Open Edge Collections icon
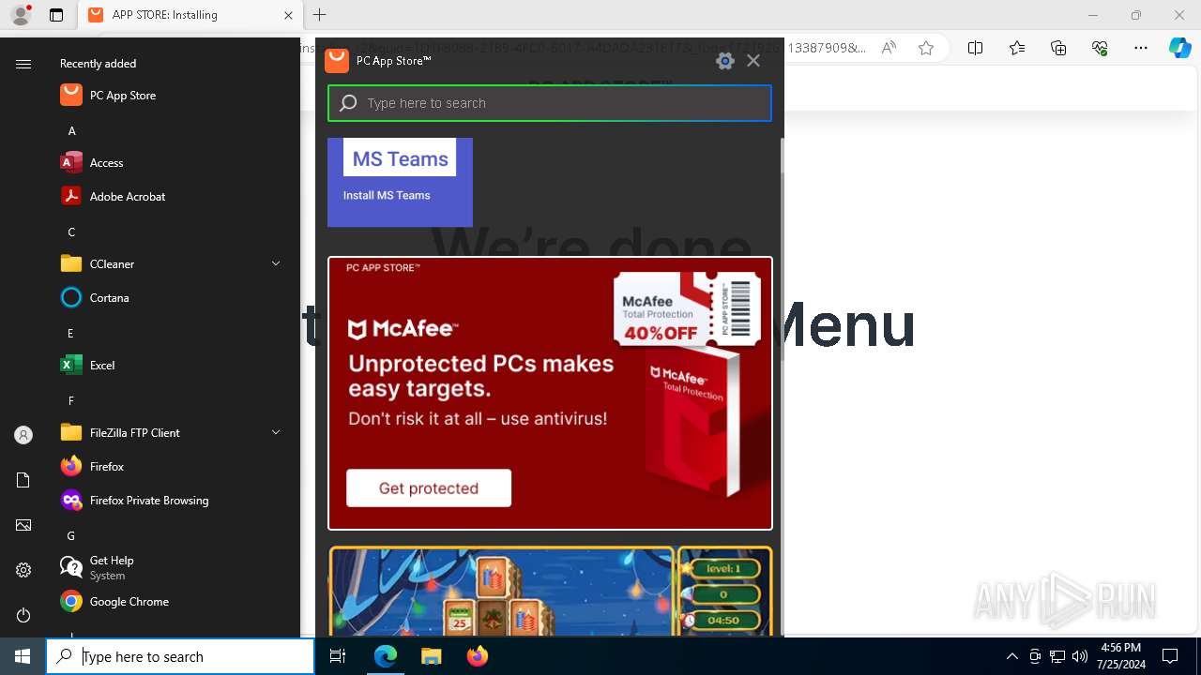Viewport: 1201px width, 675px height. coord(1058,49)
